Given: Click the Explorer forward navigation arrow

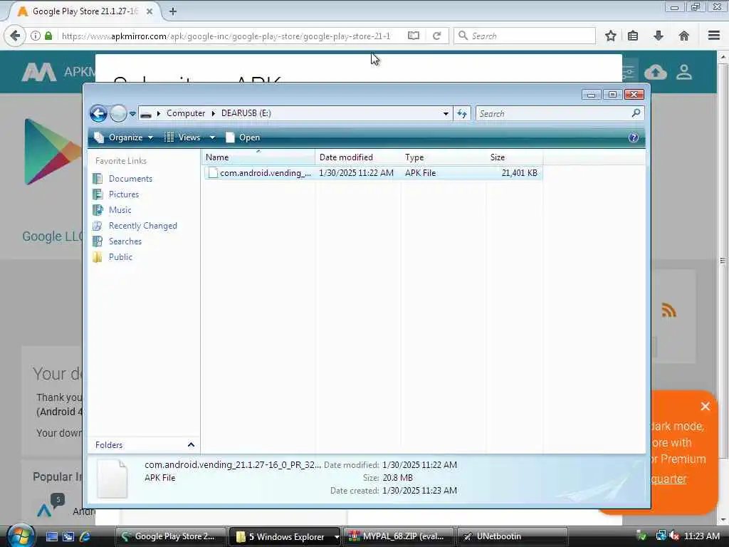Looking at the screenshot, I should coord(119,113).
